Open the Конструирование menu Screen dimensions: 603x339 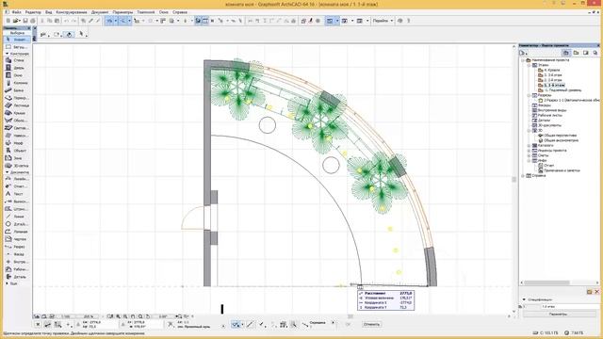coord(72,12)
